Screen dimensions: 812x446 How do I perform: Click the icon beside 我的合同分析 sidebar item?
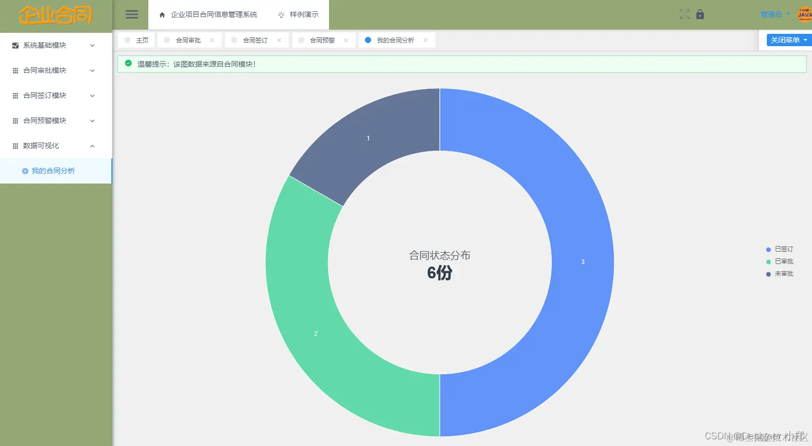(x=25, y=171)
